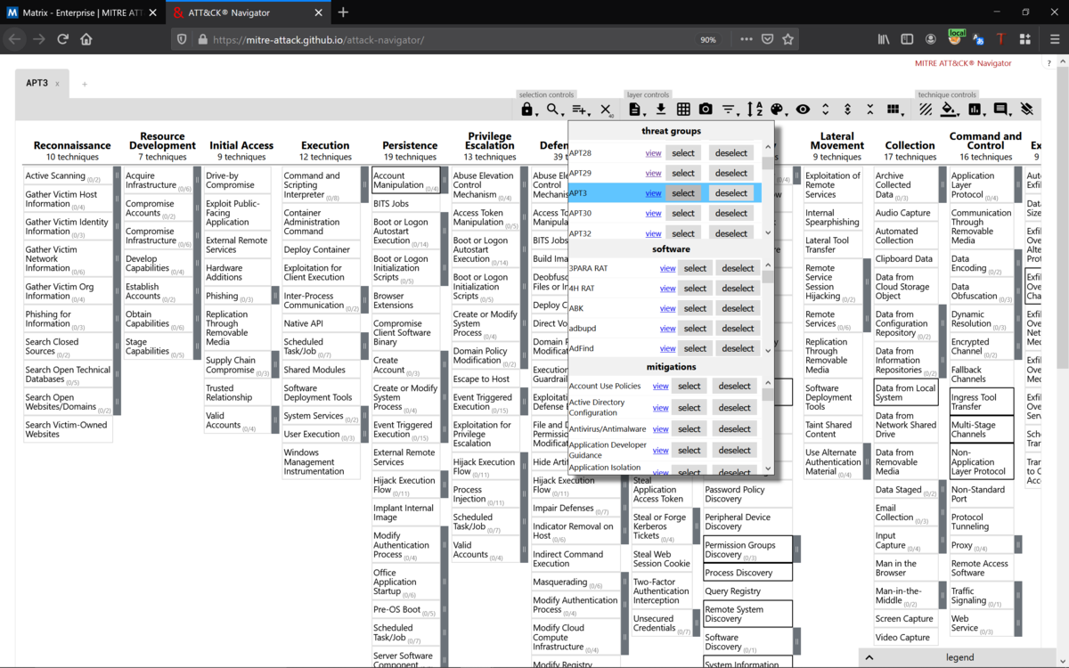Open the filters dropdown icon
The image size is (1069, 668).
[x=729, y=110]
